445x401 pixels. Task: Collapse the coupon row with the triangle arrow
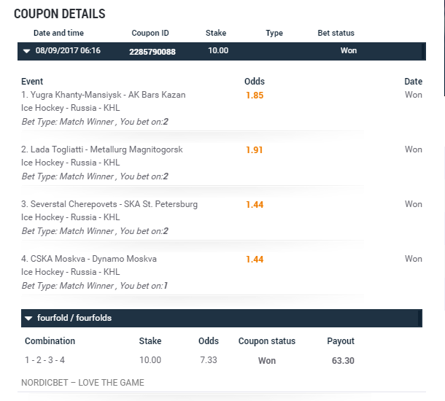click(x=27, y=51)
